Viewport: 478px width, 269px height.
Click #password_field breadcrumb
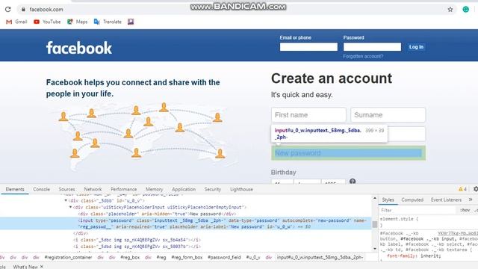pyautogui.click(x=224, y=257)
